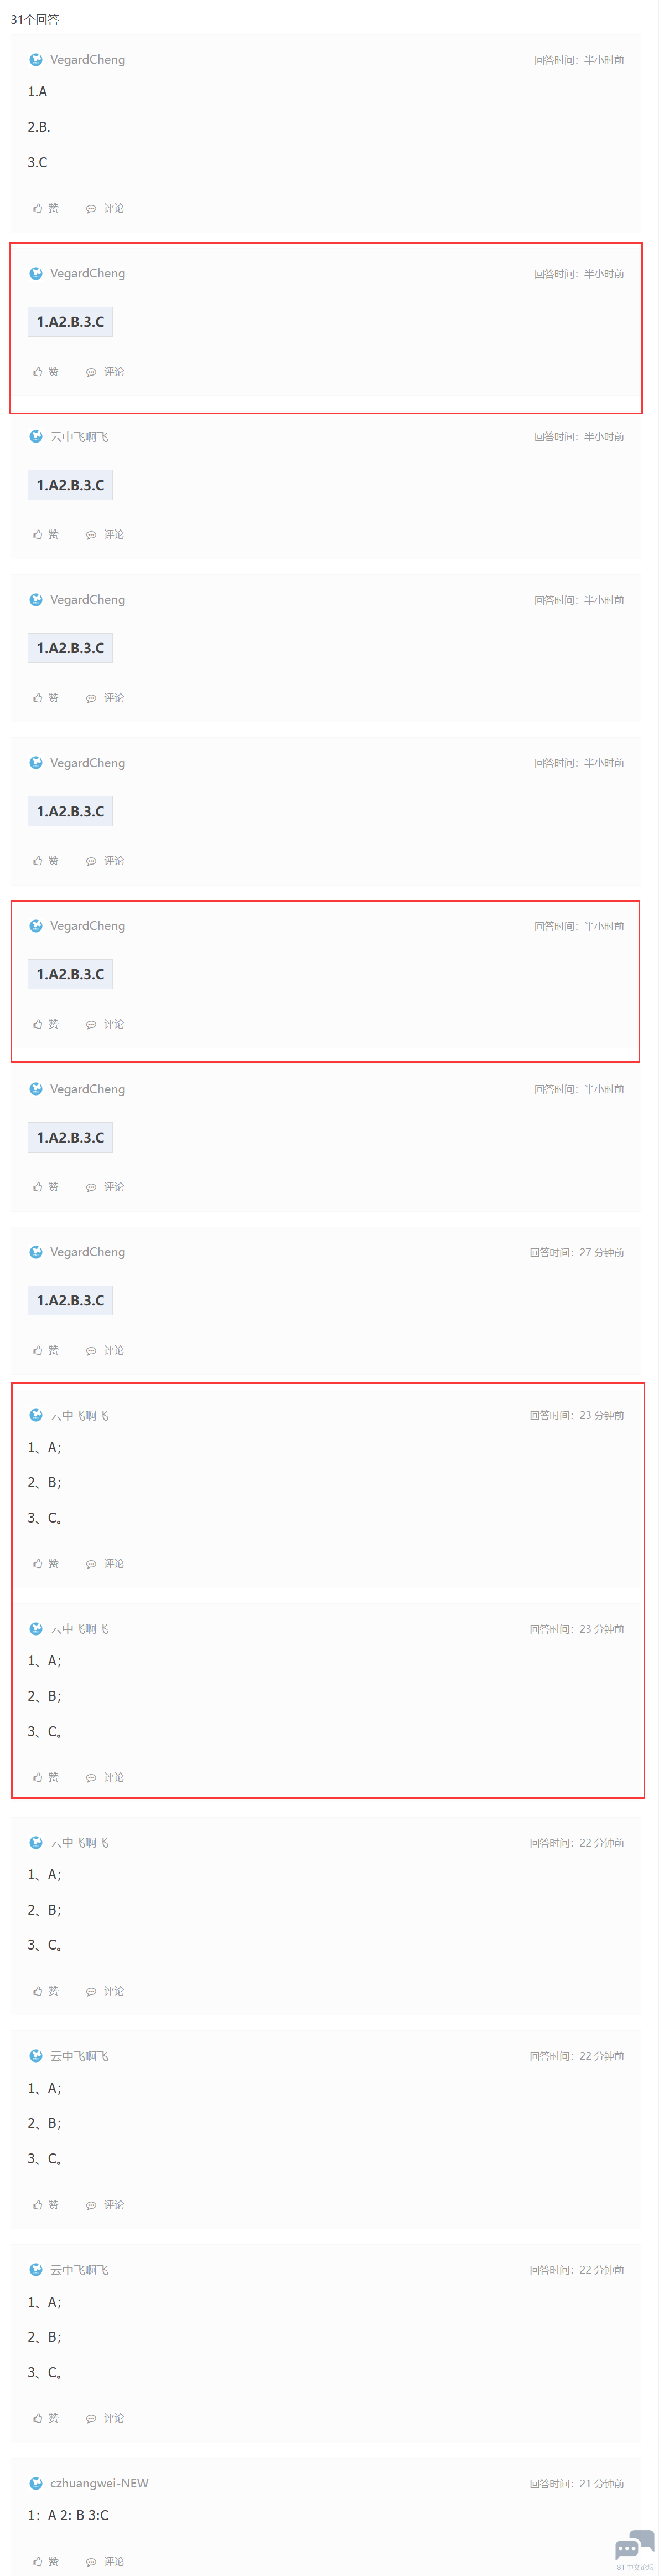Comment on the topmost answer listing 1.A
659x2576 pixels.
[x=105, y=208]
